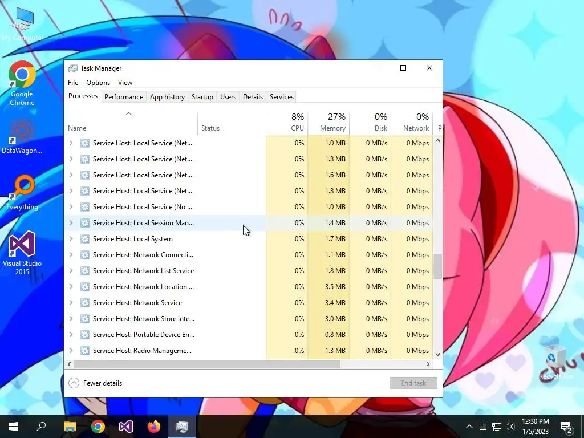This screenshot has height=438, width=584.
Task: Expand Service Host: Portable Device Enumerator row
Action: 71,334
